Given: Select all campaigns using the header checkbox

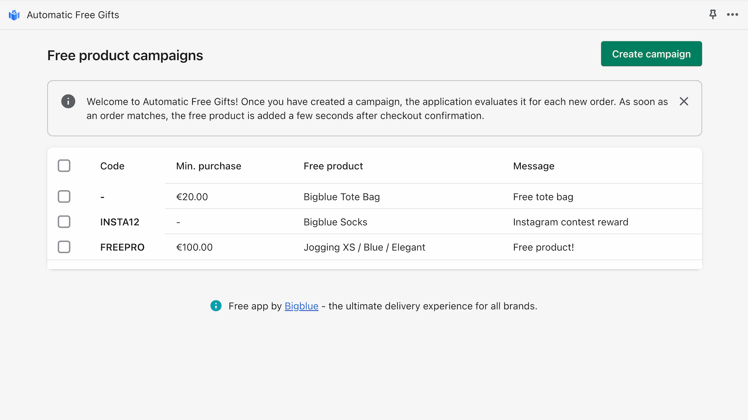Looking at the screenshot, I should tap(64, 165).
